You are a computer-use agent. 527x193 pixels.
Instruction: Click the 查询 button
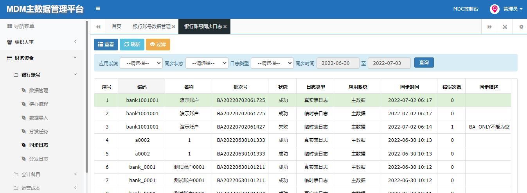[424, 63]
